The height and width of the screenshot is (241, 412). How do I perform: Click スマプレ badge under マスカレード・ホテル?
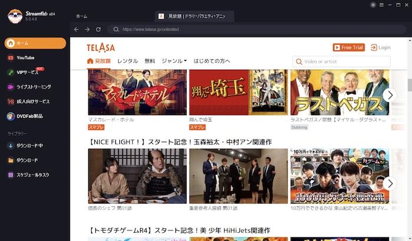[96, 128]
